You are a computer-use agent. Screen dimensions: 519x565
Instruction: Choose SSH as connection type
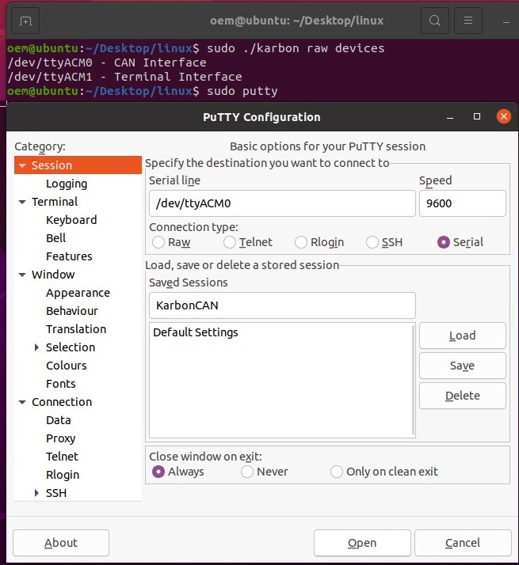click(x=372, y=242)
